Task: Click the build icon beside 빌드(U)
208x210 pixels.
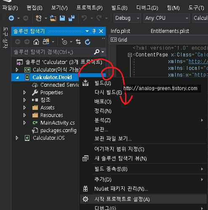Action: (85, 83)
